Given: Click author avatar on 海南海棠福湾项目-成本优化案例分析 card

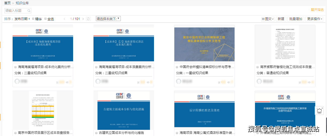Looking at the screenshot, I should pyautogui.click(x=17, y=81).
